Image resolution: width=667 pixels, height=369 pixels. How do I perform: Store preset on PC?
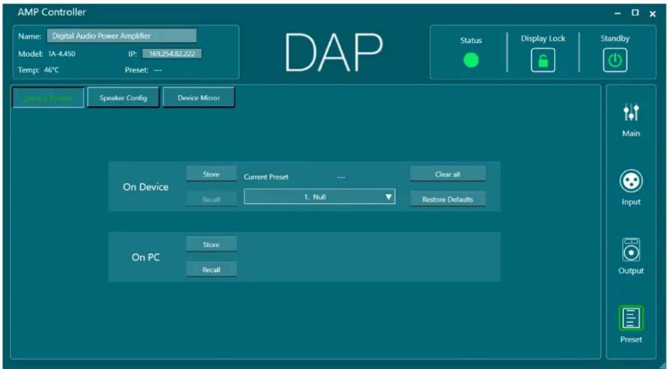tap(211, 244)
